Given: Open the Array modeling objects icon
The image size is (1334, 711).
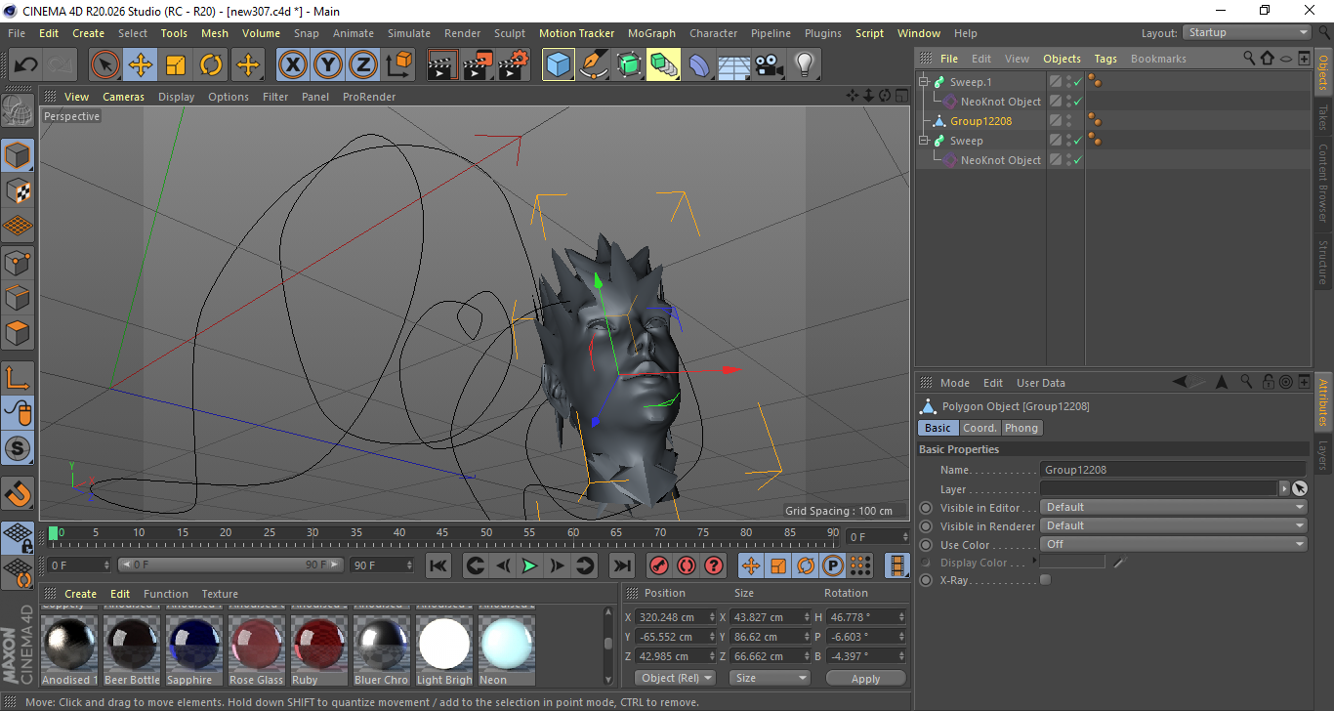Looking at the screenshot, I should [664, 65].
